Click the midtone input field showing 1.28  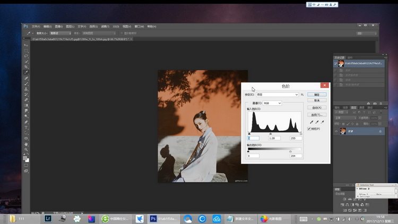(x=274, y=138)
